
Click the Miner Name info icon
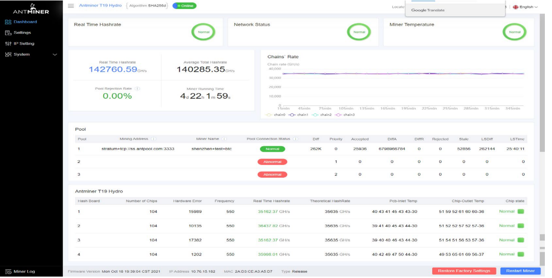pyautogui.click(x=224, y=139)
